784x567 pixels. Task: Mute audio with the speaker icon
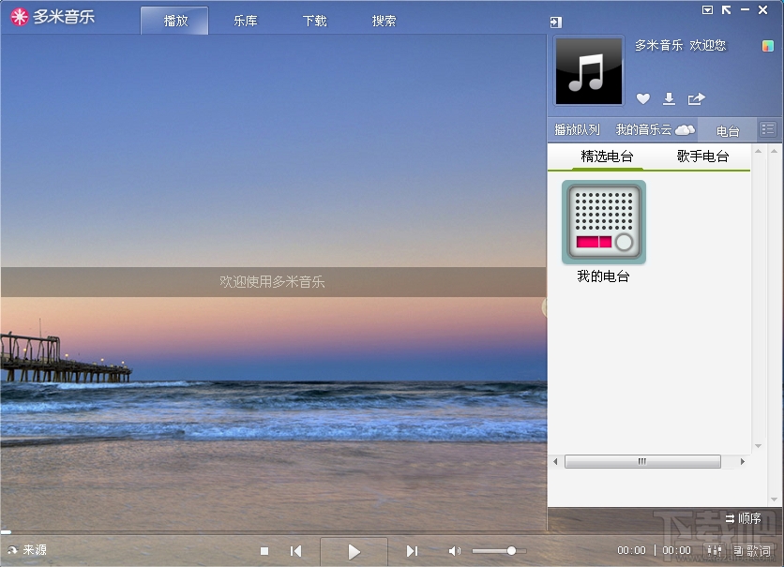tap(455, 551)
